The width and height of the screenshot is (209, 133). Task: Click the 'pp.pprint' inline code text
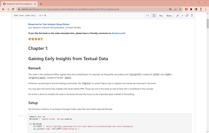[135, 74]
